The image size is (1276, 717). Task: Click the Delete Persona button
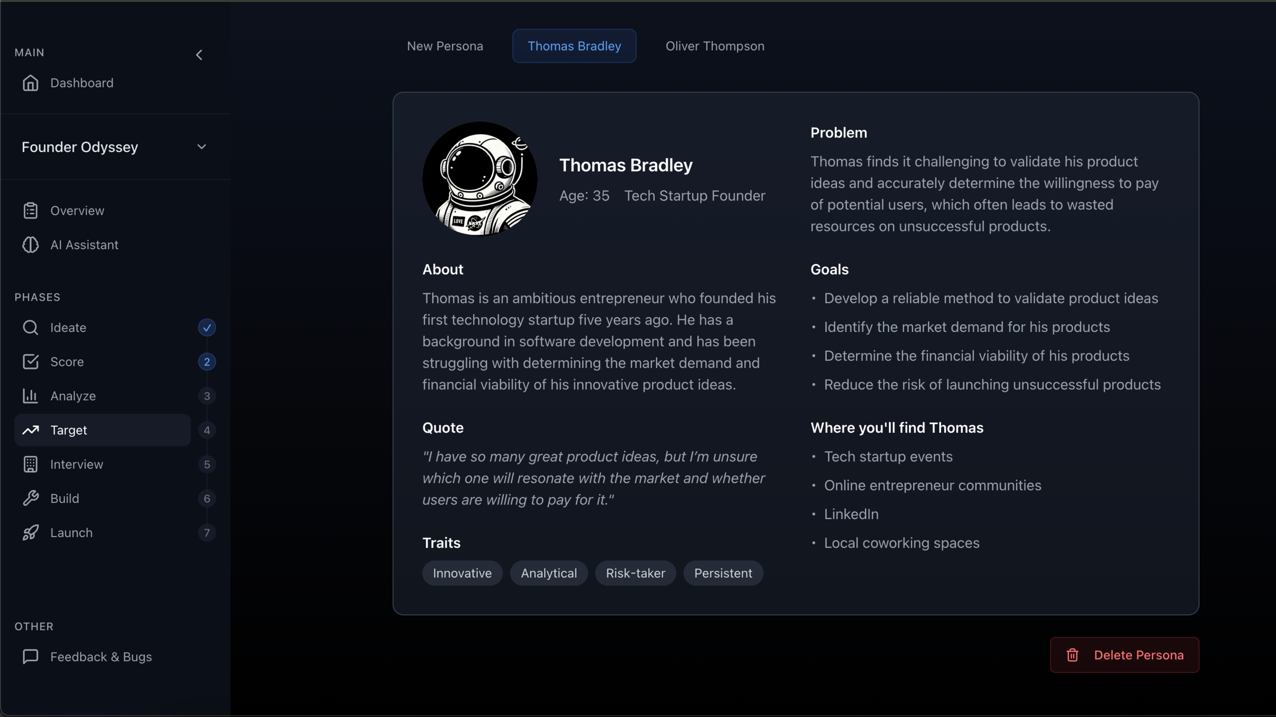coord(1124,655)
